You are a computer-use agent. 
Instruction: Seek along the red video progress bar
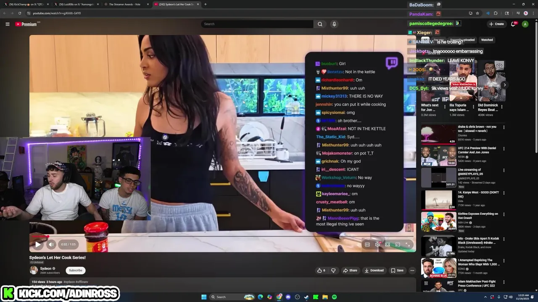pyautogui.click(x=223, y=237)
